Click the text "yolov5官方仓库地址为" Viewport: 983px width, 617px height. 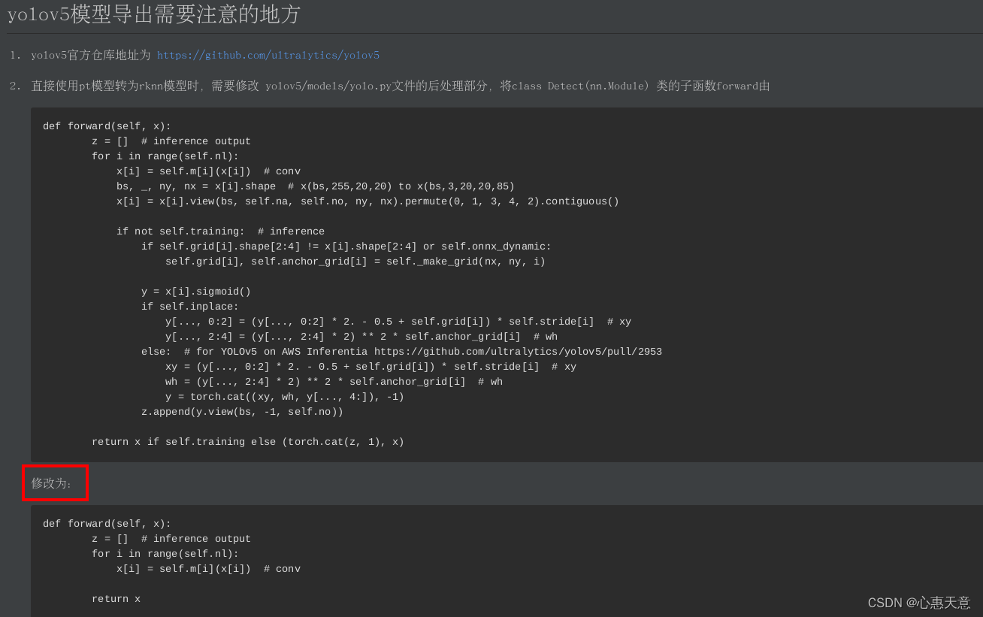[91, 55]
